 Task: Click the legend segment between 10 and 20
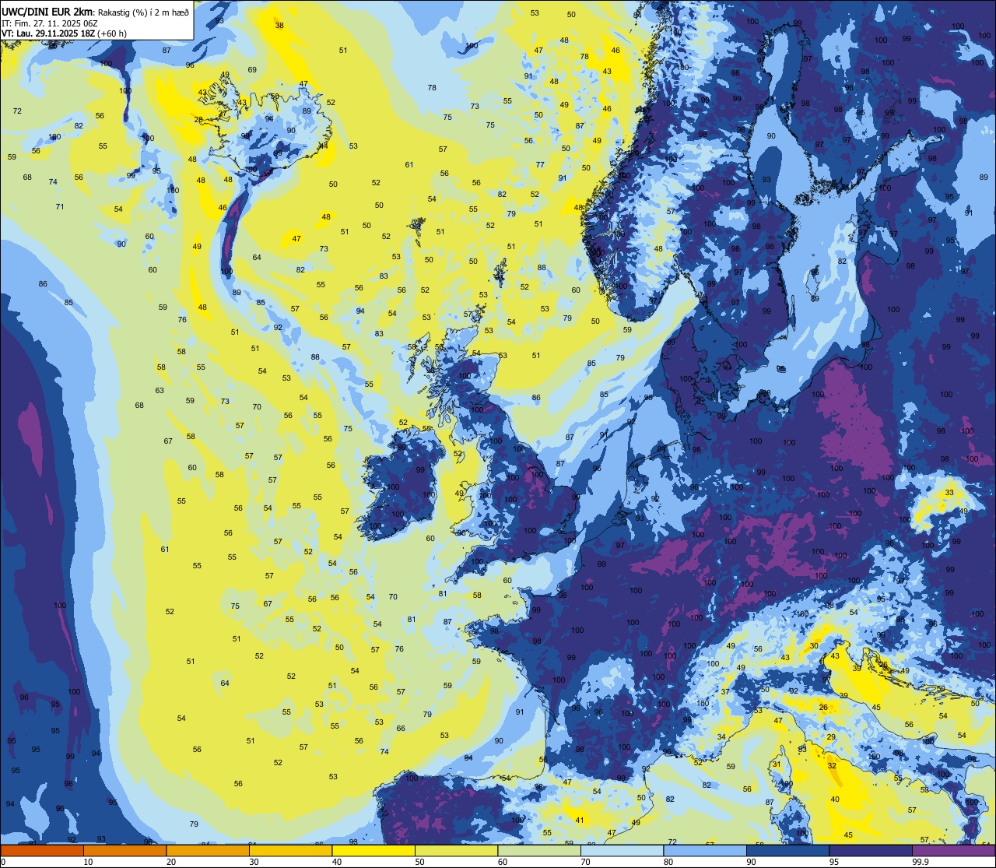pyautogui.click(x=124, y=850)
